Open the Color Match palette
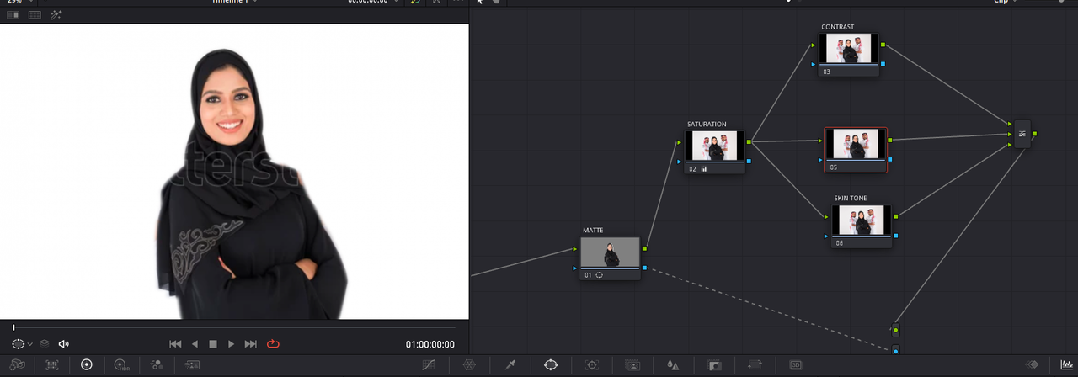The height and width of the screenshot is (377, 1078). pyautogui.click(x=51, y=364)
